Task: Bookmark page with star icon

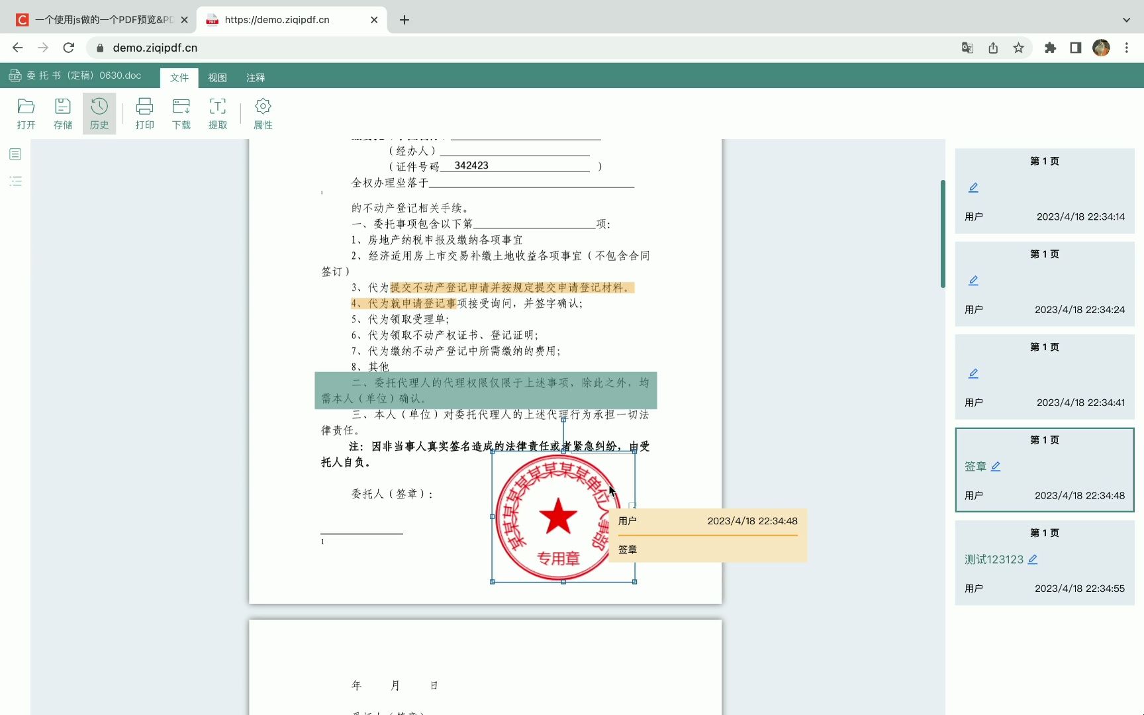Action: click(1018, 48)
